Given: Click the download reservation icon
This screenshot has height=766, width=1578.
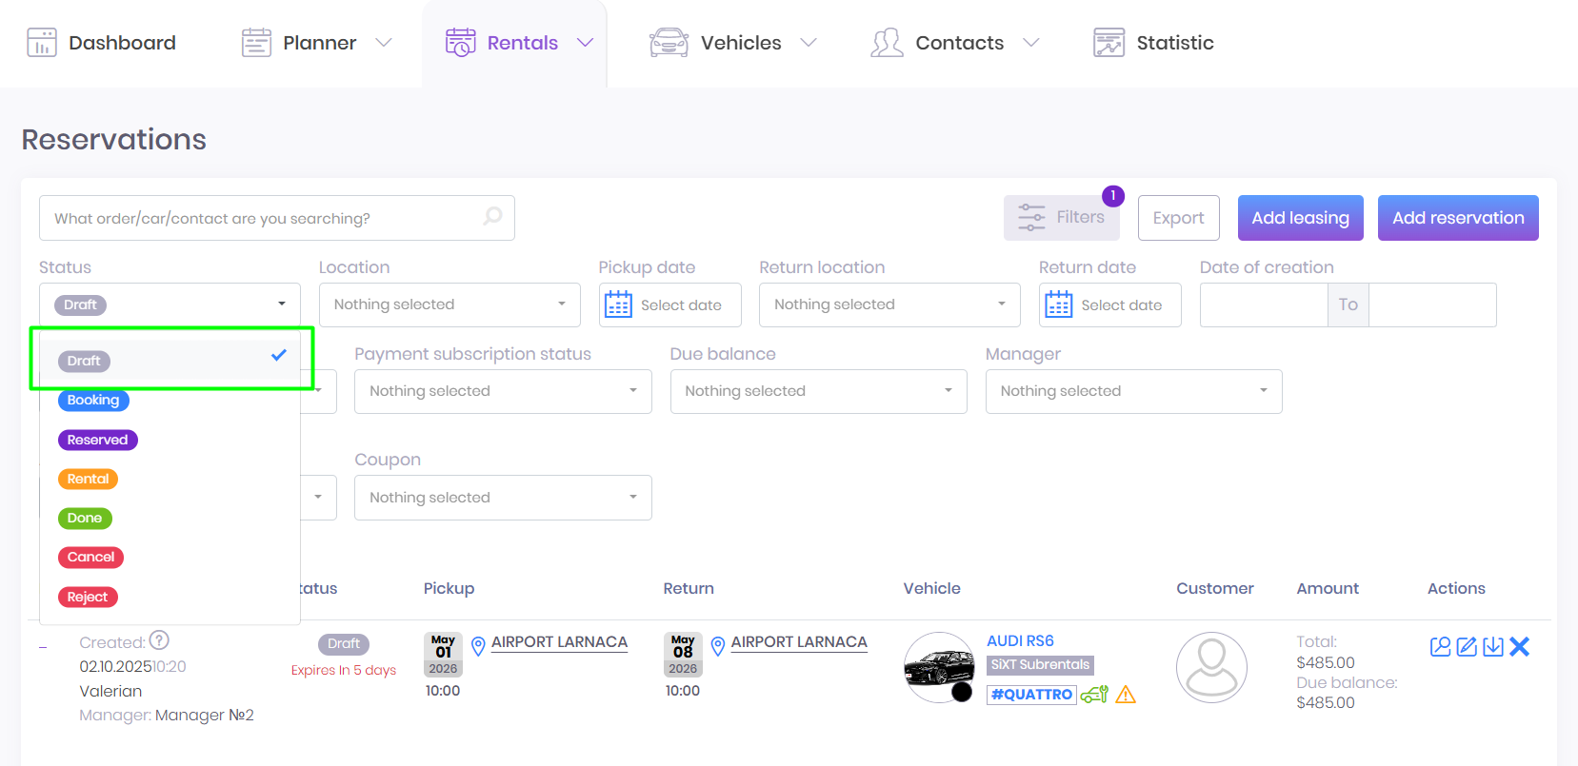Looking at the screenshot, I should pos(1493,647).
